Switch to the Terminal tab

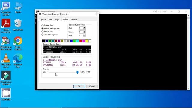pos(74,19)
